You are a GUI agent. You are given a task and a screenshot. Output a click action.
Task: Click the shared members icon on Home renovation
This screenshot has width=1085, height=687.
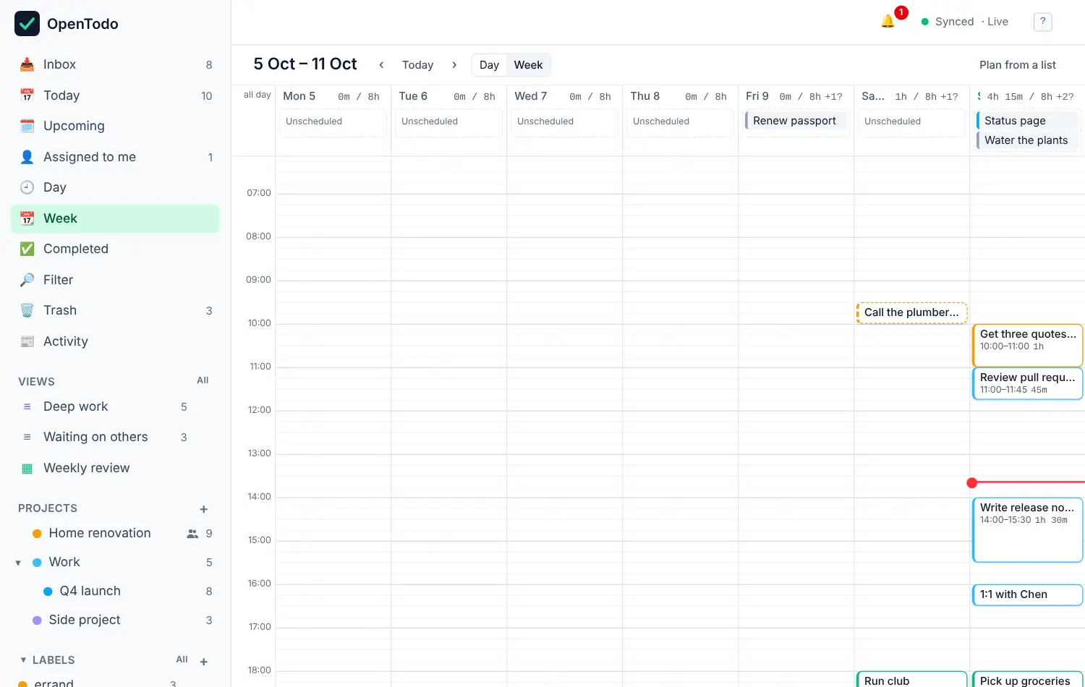pos(192,534)
